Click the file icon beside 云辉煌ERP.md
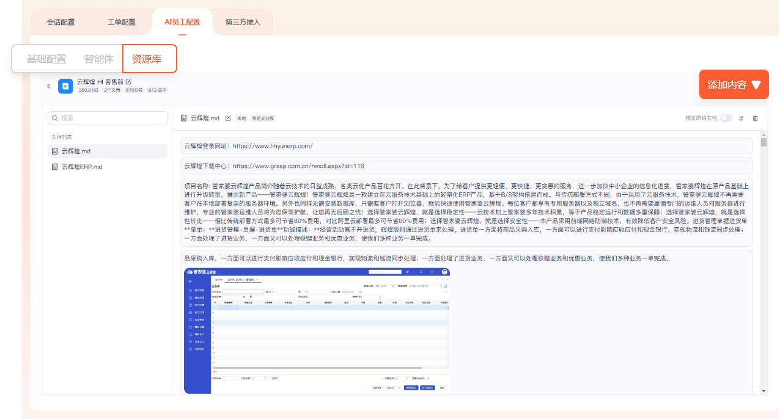This screenshot has height=419, width=780. pyautogui.click(x=55, y=167)
